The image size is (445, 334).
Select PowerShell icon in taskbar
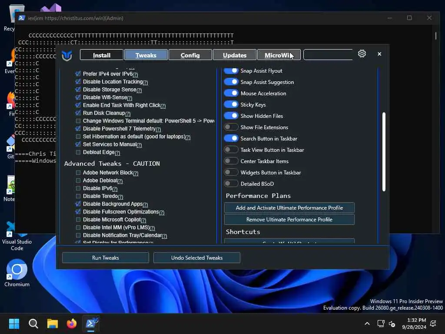[x=91, y=324]
